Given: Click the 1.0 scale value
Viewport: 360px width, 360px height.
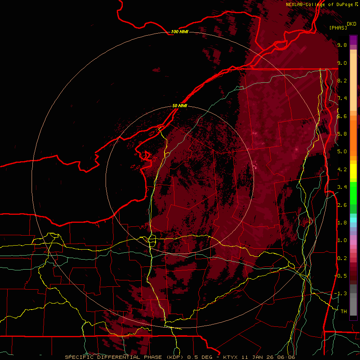Looking at the screenshot, I should pyautogui.click(x=342, y=240).
